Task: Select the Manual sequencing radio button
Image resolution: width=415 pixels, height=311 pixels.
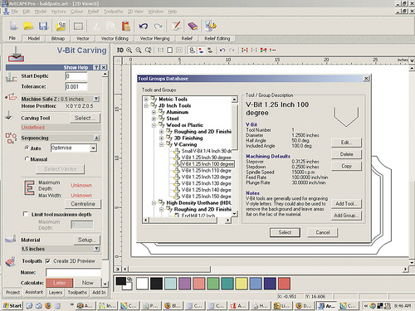Action: pyautogui.click(x=27, y=158)
